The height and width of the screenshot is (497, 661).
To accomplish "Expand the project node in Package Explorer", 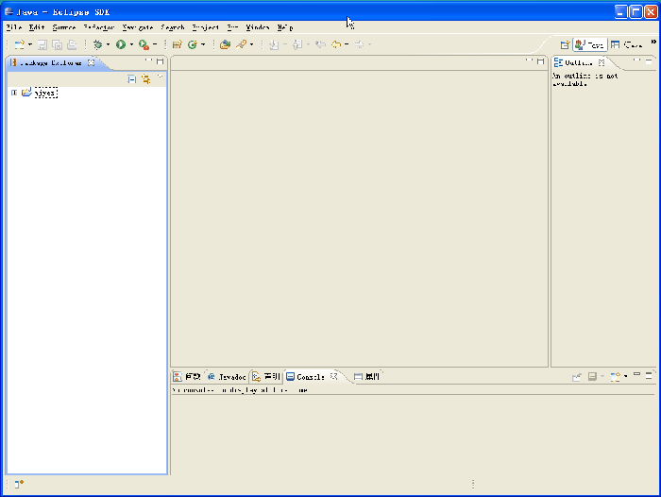I will click(x=14, y=93).
